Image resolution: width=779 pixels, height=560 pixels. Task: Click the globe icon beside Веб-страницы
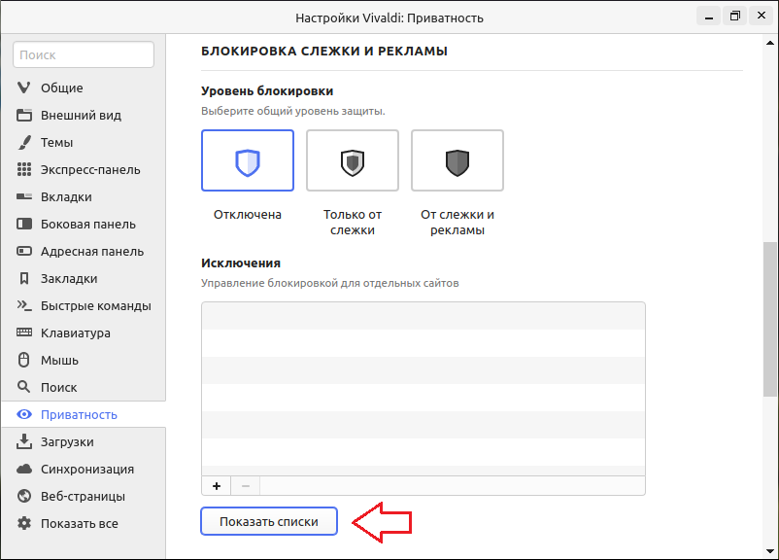[x=24, y=496]
